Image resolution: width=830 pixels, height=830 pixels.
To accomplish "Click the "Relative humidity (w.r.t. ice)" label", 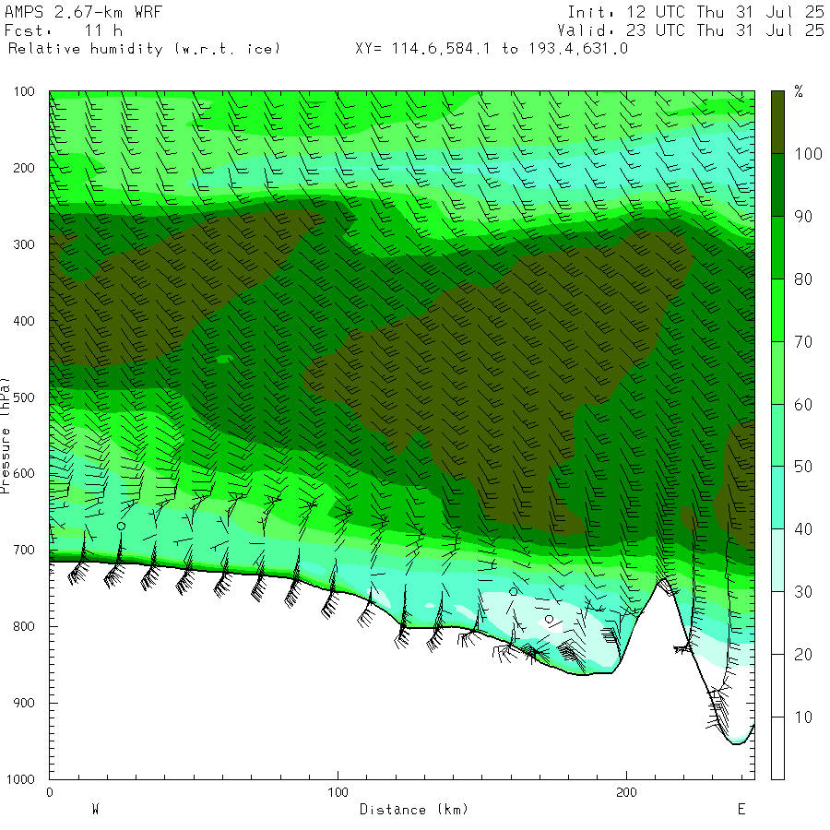I will click(x=144, y=49).
